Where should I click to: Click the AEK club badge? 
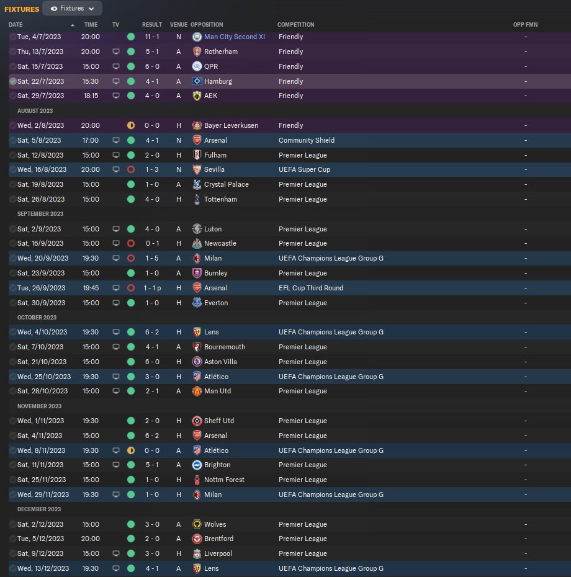197,96
